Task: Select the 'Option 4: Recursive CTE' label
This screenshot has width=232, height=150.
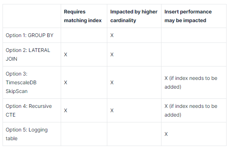Action: click(x=29, y=110)
